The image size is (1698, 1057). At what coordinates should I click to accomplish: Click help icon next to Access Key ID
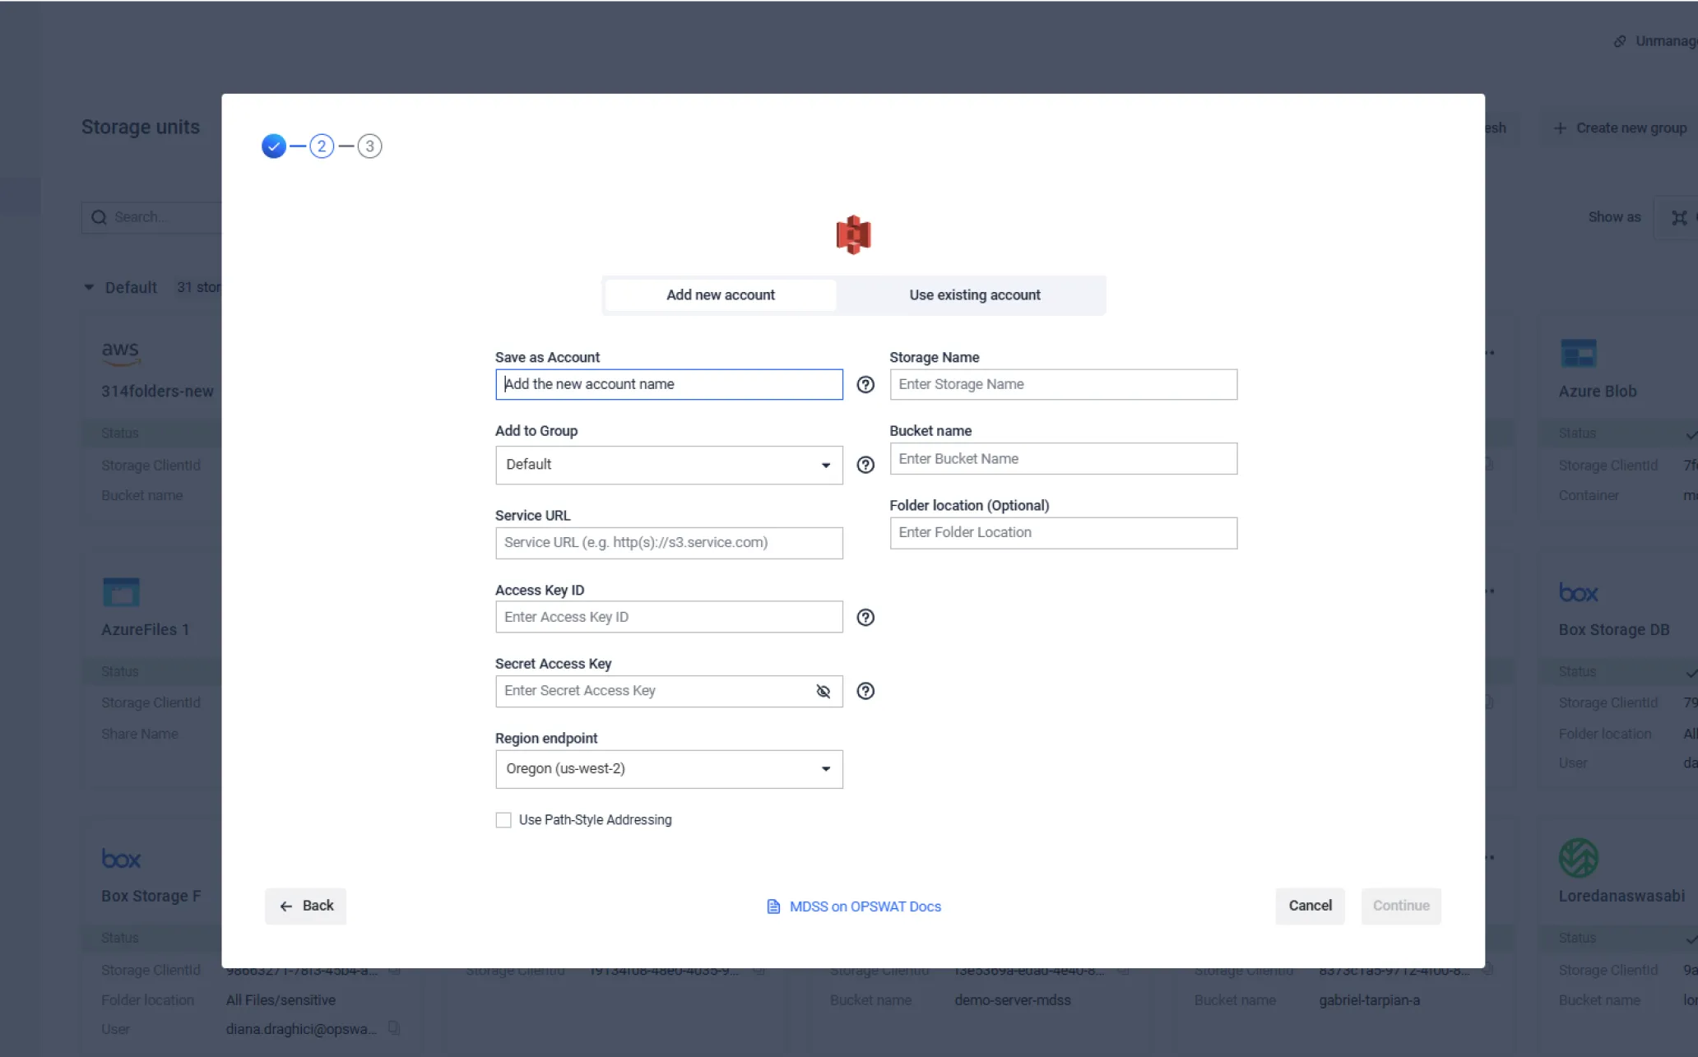coord(865,617)
